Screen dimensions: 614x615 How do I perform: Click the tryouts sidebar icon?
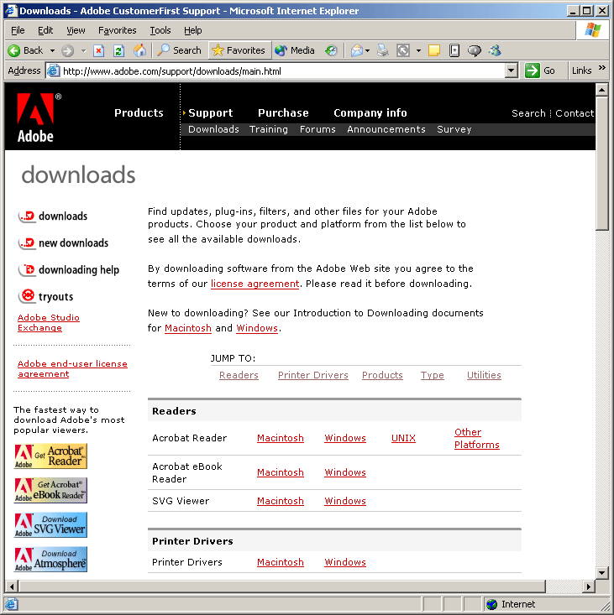27,296
